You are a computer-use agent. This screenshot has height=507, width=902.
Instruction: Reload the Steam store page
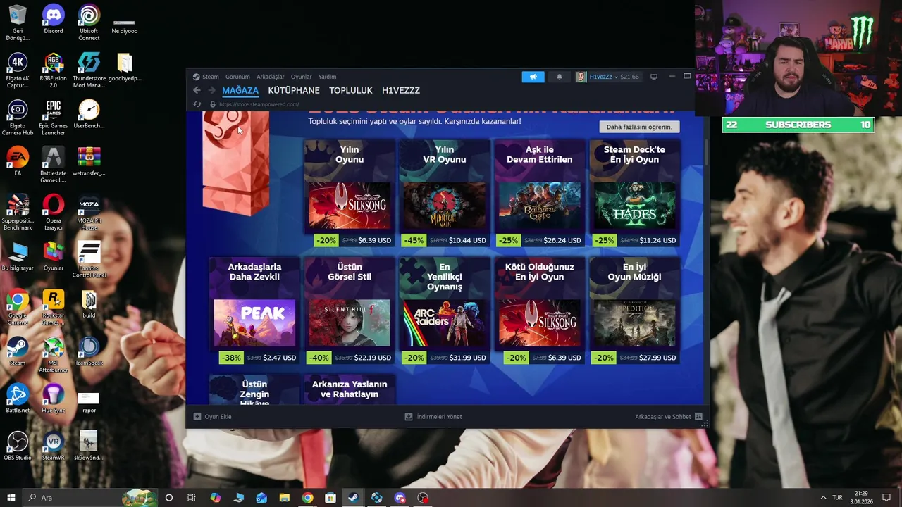(197, 104)
